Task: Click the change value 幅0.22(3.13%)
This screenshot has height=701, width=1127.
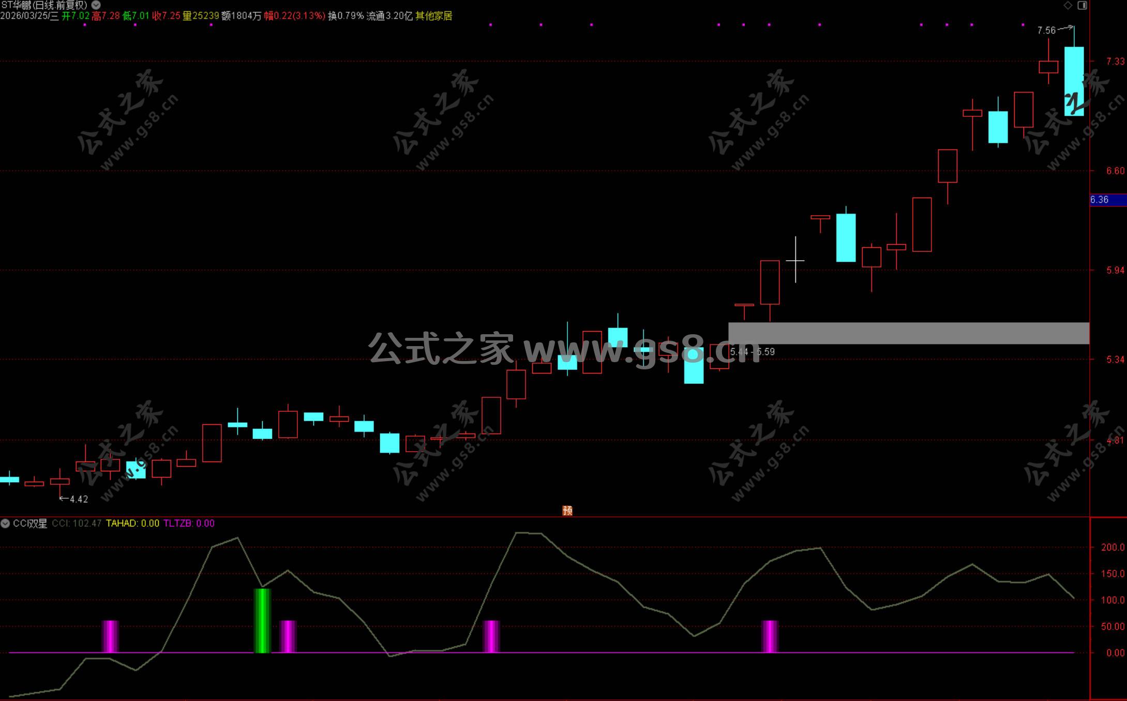Action: click(295, 16)
